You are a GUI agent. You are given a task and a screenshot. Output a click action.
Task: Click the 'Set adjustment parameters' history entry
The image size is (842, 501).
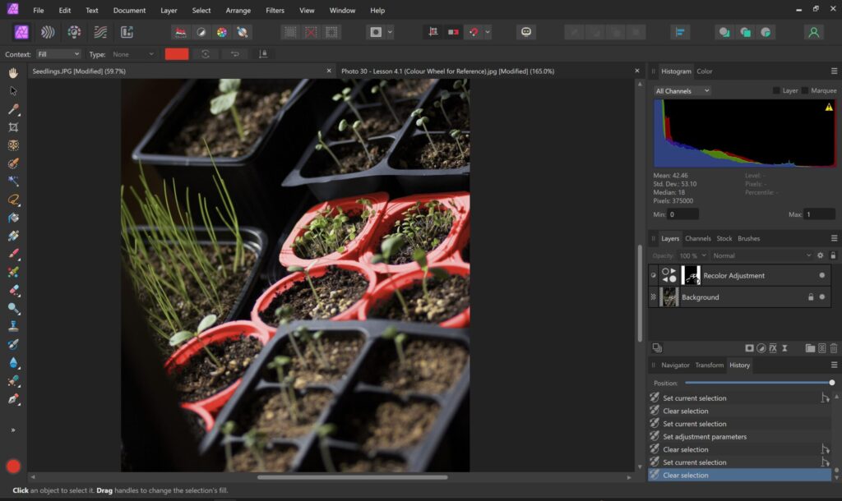[705, 437]
